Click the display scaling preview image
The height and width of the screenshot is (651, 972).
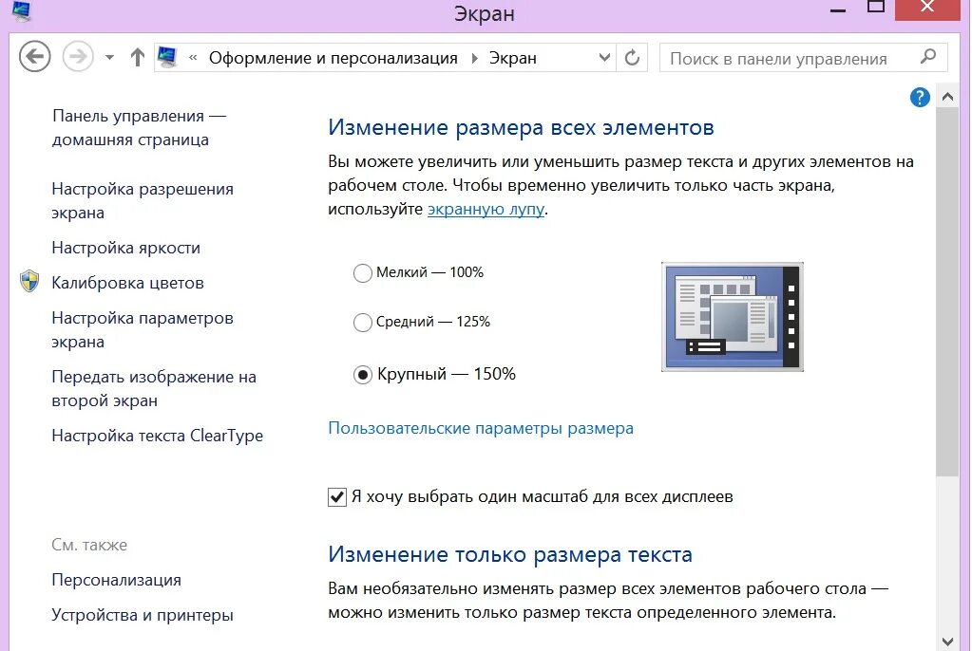tap(733, 317)
